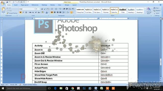Image resolution: width=163 pixels, height=91 pixels.
Task: Toggle Show/Hide paragraph marks
Action: click(x=73, y=9)
